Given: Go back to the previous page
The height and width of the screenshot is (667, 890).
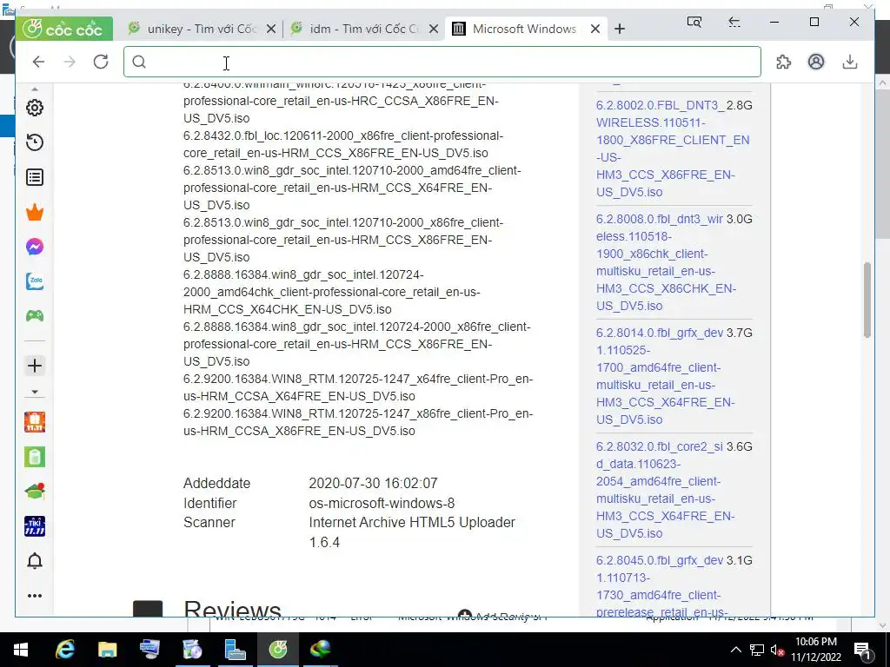Looking at the screenshot, I should click(38, 62).
